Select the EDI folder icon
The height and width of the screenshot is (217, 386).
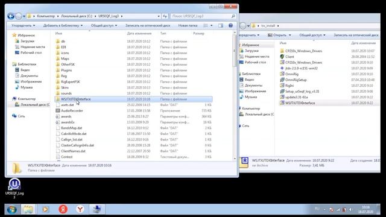[58, 47]
